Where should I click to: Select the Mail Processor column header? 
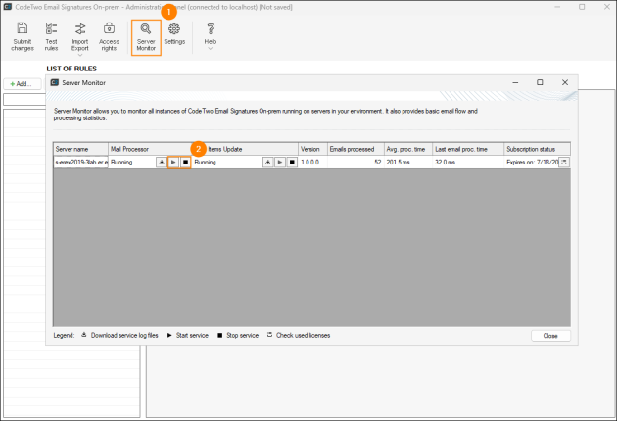pos(150,149)
